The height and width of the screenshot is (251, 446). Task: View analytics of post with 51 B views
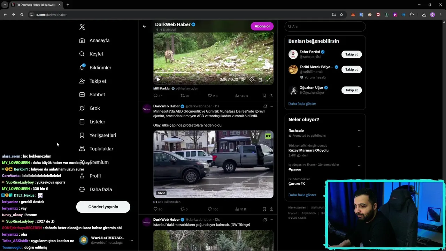click(241, 209)
